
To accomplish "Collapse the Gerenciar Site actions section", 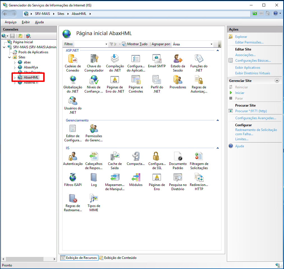I will pyautogui.click(x=277, y=81).
